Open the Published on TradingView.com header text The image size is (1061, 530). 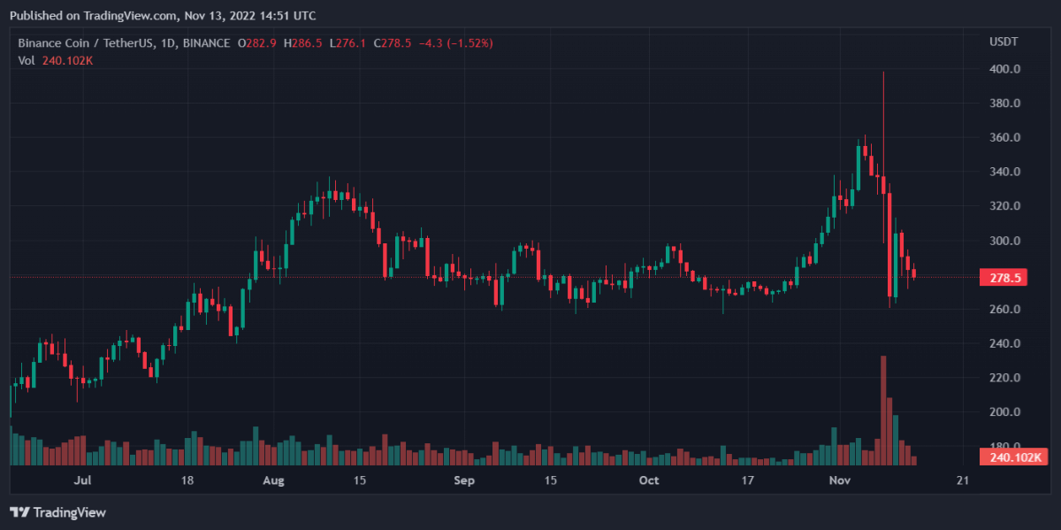(x=162, y=15)
